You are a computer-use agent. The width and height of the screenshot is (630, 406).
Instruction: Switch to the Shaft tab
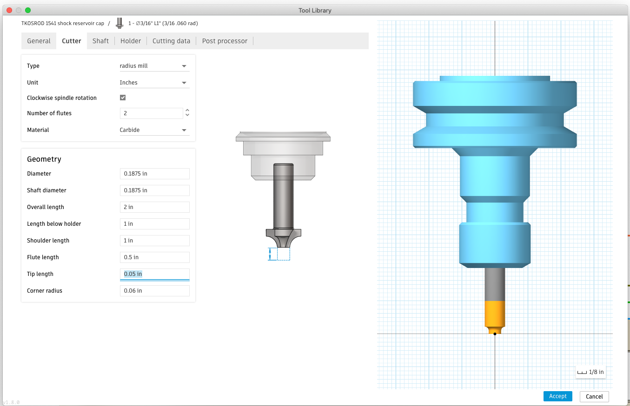(x=100, y=40)
